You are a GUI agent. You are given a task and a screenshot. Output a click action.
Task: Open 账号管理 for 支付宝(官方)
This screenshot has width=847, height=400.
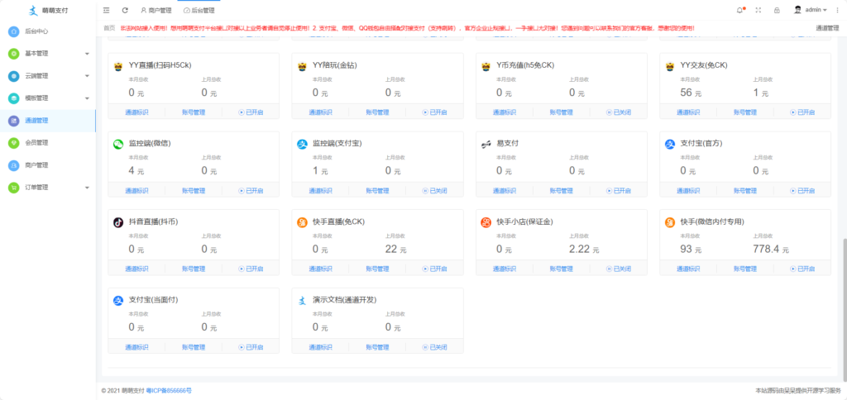click(745, 191)
